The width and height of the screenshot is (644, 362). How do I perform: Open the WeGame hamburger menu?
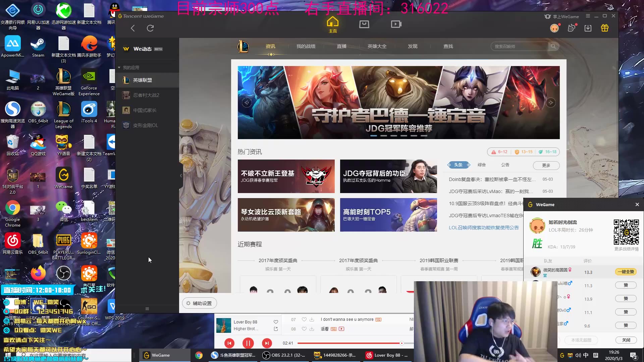(588, 16)
